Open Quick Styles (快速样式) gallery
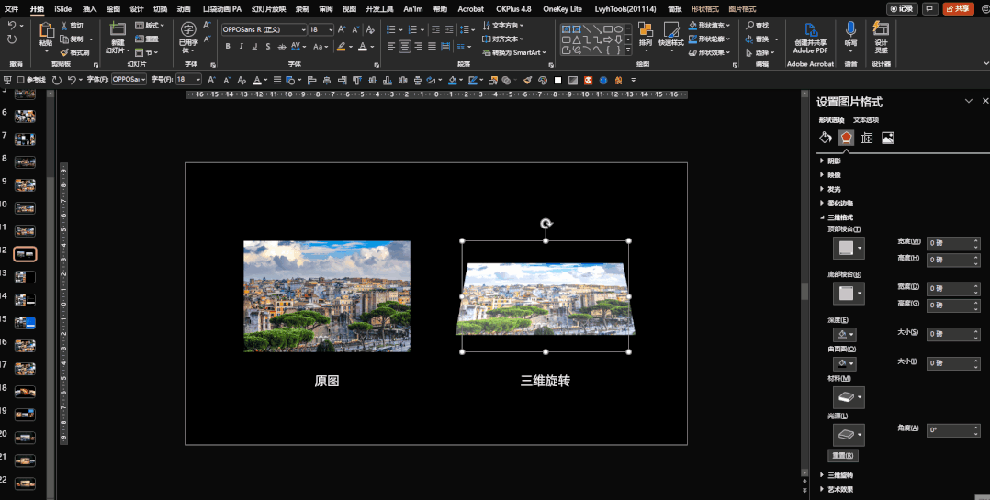The height and width of the screenshot is (500, 990). (x=671, y=34)
